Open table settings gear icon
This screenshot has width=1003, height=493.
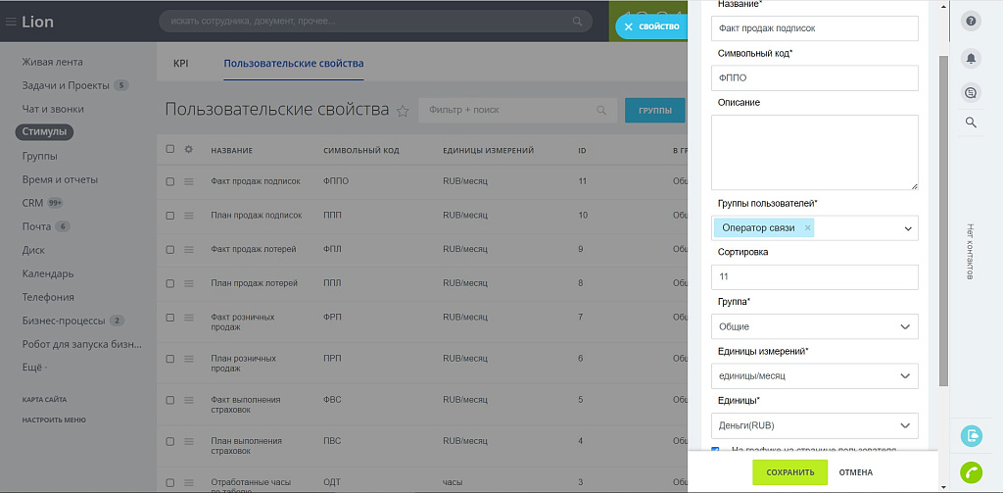click(189, 150)
